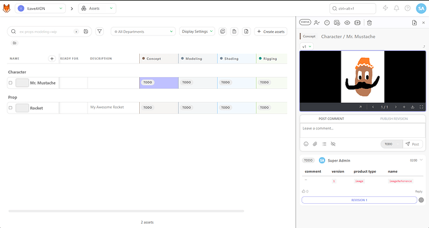The image size is (429, 228).
Task: Go to previous preview image
Action: [x=373, y=107]
